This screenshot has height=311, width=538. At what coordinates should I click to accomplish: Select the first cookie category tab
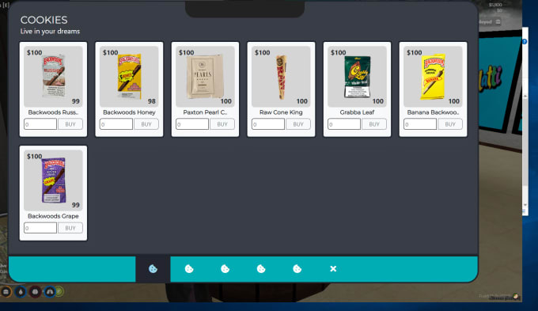pyautogui.click(x=153, y=269)
